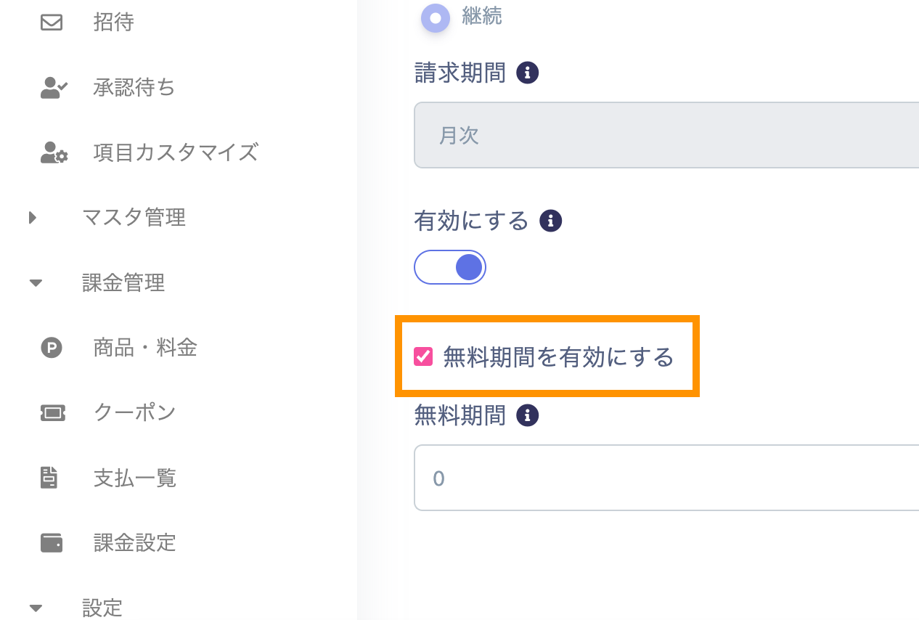Viewport: 919px width, 620px height.
Task: Click the info icon next to 有効にする
Action: [x=550, y=221]
